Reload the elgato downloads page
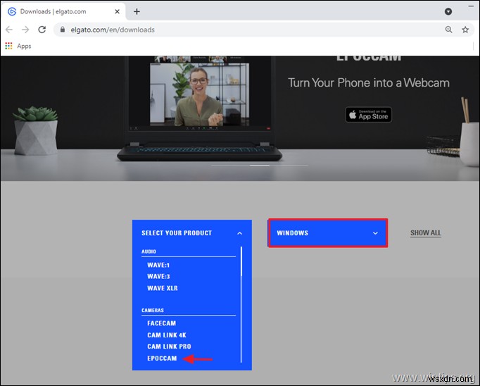The height and width of the screenshot is (386, 480). click(42, 30)
